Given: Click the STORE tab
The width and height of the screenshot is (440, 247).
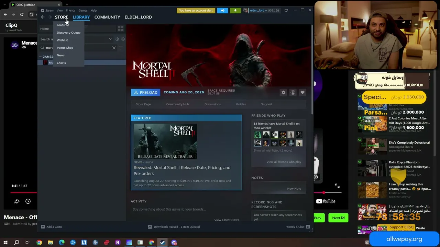Looking at the screenshot, I should click(x=62, y=17).
